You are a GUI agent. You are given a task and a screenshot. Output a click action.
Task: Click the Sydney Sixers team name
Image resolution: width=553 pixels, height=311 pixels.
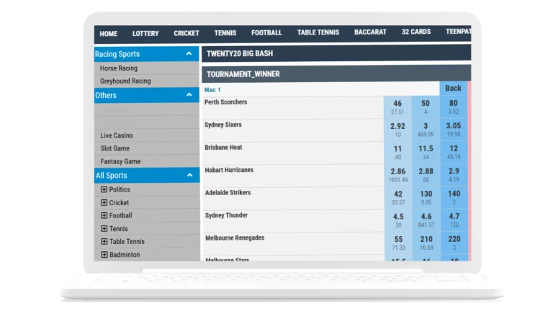coord(223,125)
